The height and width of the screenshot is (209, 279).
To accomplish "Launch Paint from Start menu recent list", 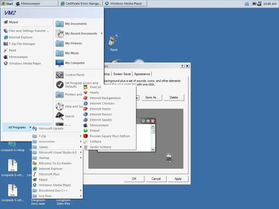I will coord(28,50).
